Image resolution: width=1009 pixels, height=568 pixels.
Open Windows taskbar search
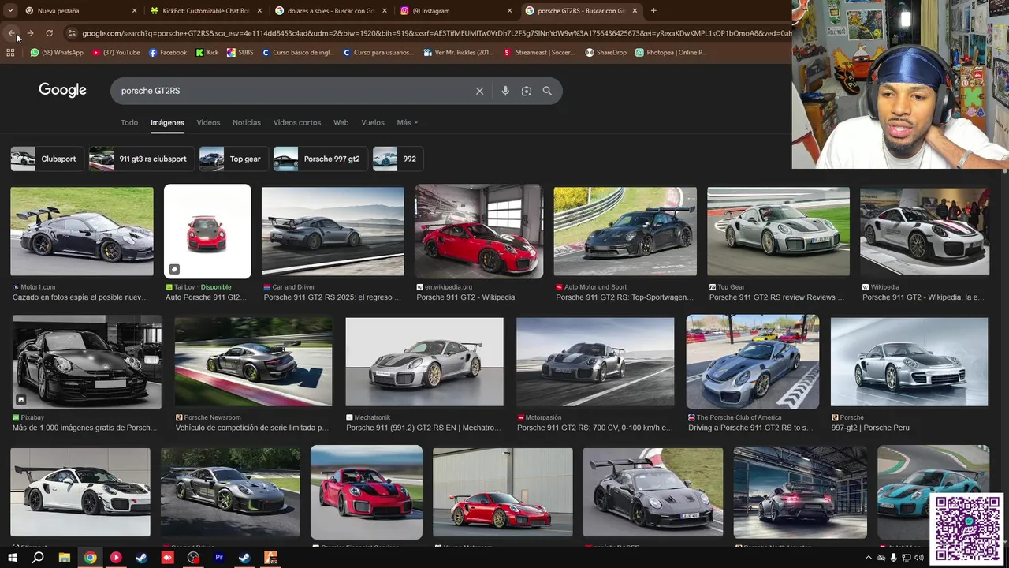tap(38, 558)
